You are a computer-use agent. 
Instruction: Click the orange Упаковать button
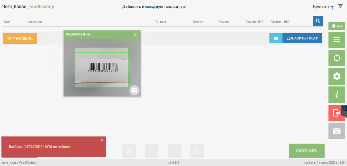[20, 39]
